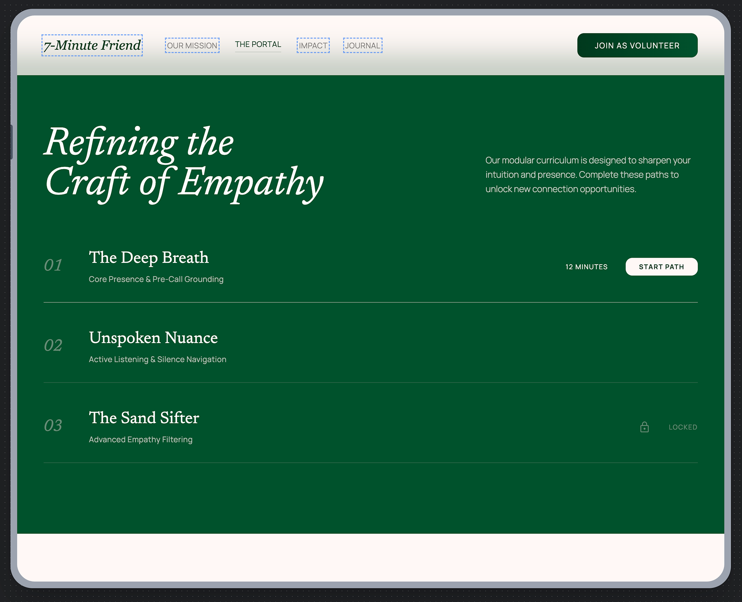This screenshot has height=602, width=742.
Task: Click module number 02
Action: [53, 345]
